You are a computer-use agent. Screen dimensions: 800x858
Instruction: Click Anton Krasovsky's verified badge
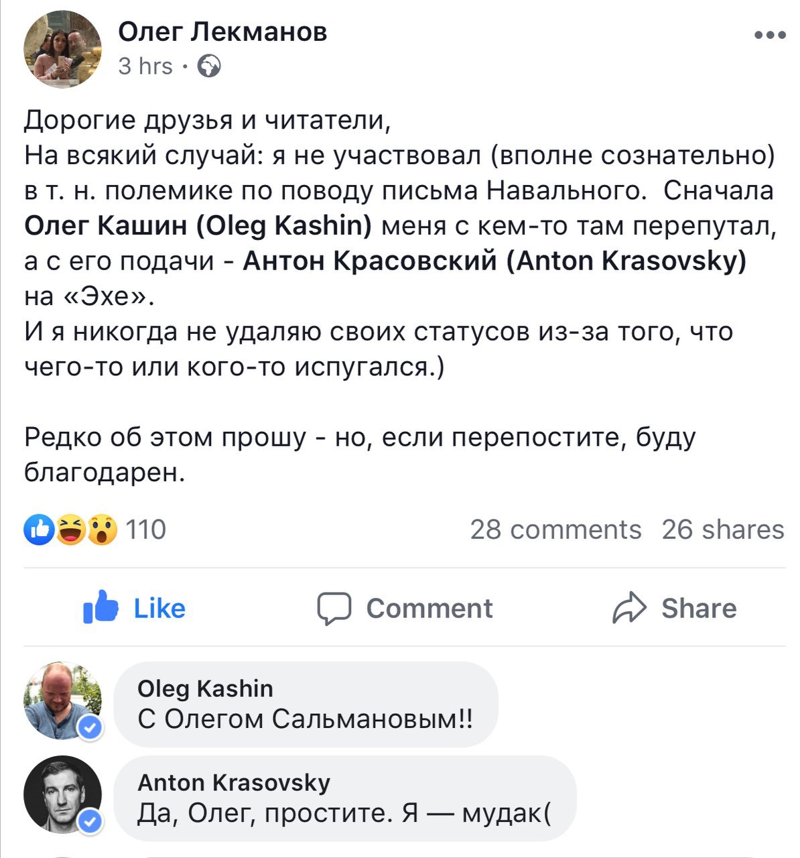(x=90, y=821)
